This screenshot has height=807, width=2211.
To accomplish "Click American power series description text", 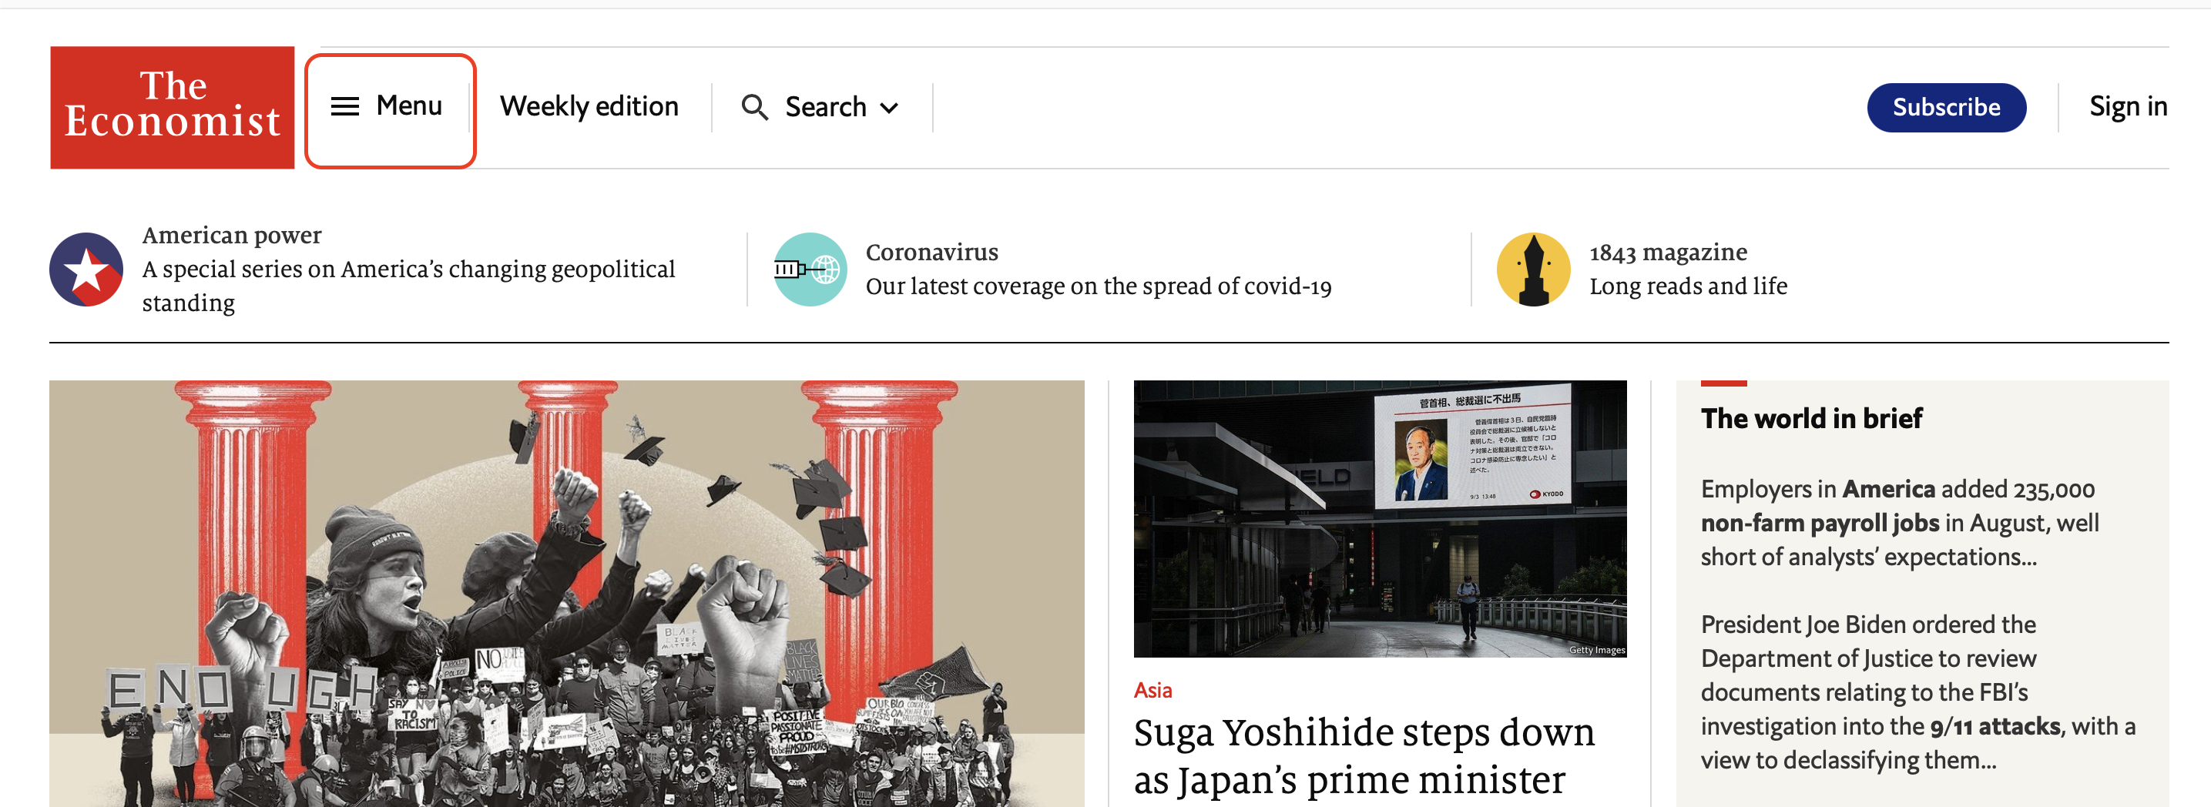I will [x=408, y=286].
